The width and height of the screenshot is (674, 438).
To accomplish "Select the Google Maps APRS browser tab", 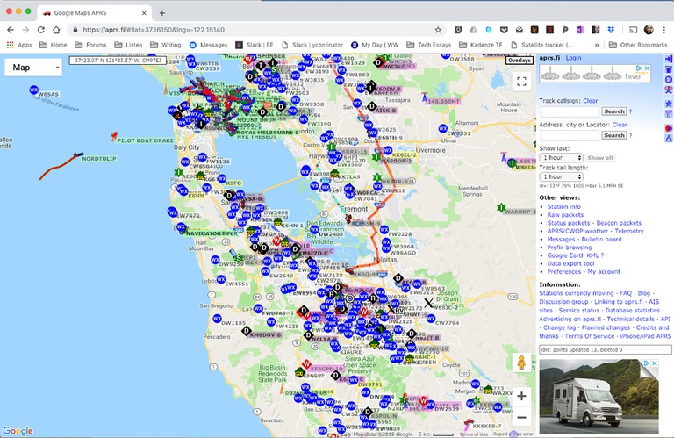I will (94, 13).
